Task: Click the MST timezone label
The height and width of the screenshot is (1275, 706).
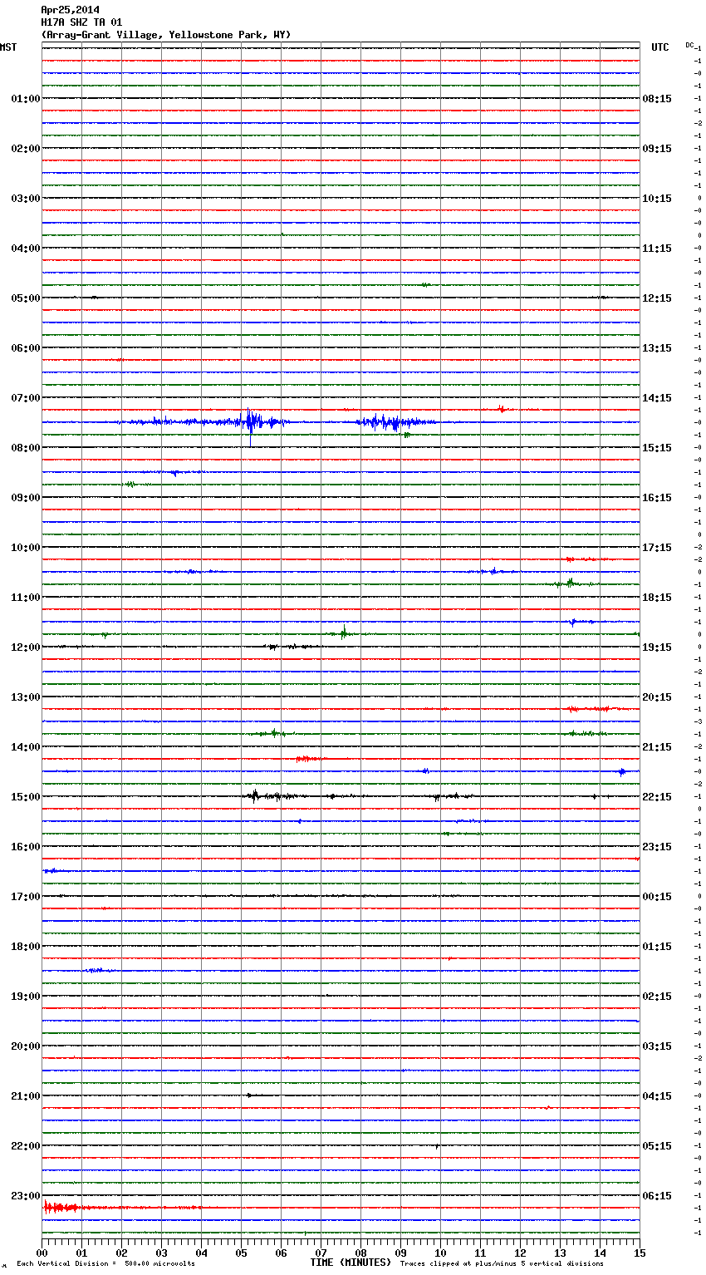Action: pos(8,47)
